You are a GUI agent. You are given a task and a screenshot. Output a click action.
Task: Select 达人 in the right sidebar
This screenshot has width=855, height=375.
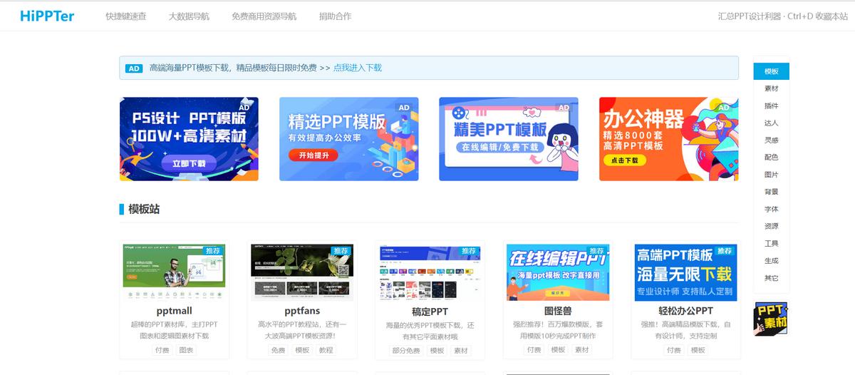[x=771, y=123]
